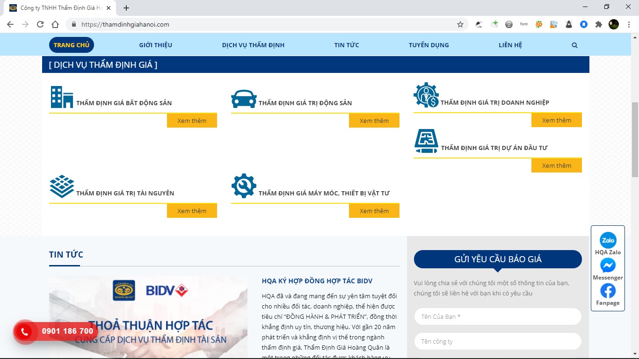Reload the page with the refresh icon
This screenshot has height=359, width=639.
coord(40,24)
